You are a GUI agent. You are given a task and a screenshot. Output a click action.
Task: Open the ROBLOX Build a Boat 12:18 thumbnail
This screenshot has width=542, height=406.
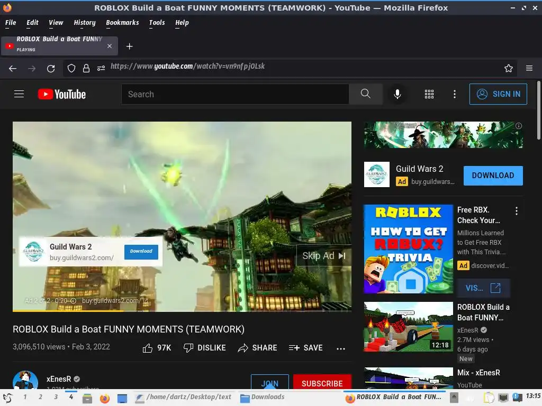408,327
